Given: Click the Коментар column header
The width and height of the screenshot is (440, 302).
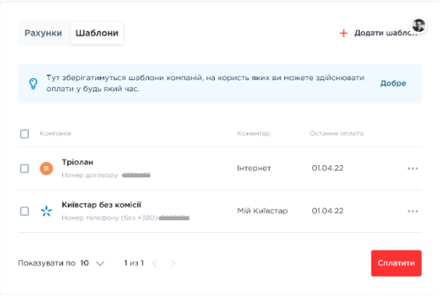Looking at the screenshot, I should 254,133.
